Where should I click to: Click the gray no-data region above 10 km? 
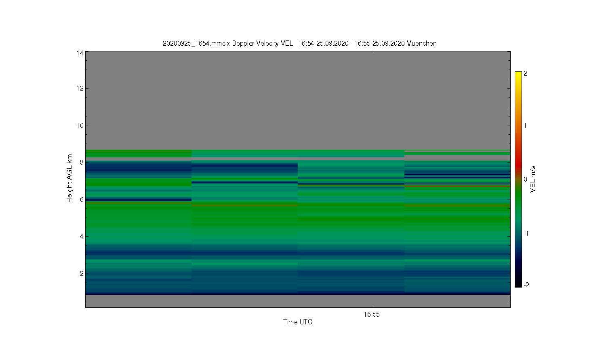[x=298, y=88]
